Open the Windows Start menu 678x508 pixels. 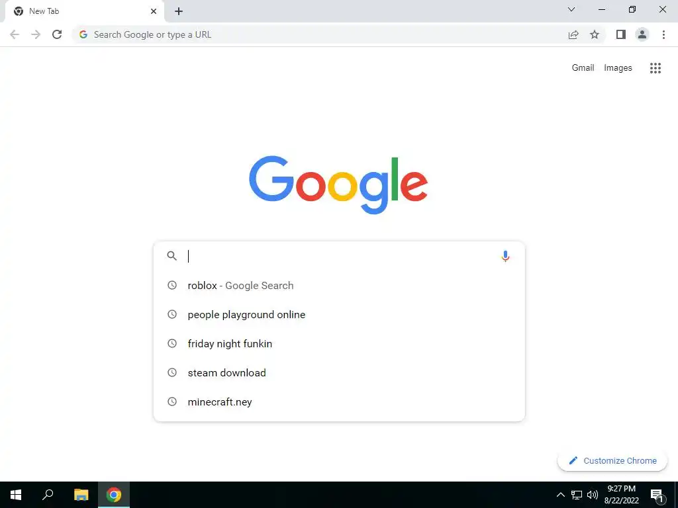tap(16, 495)
